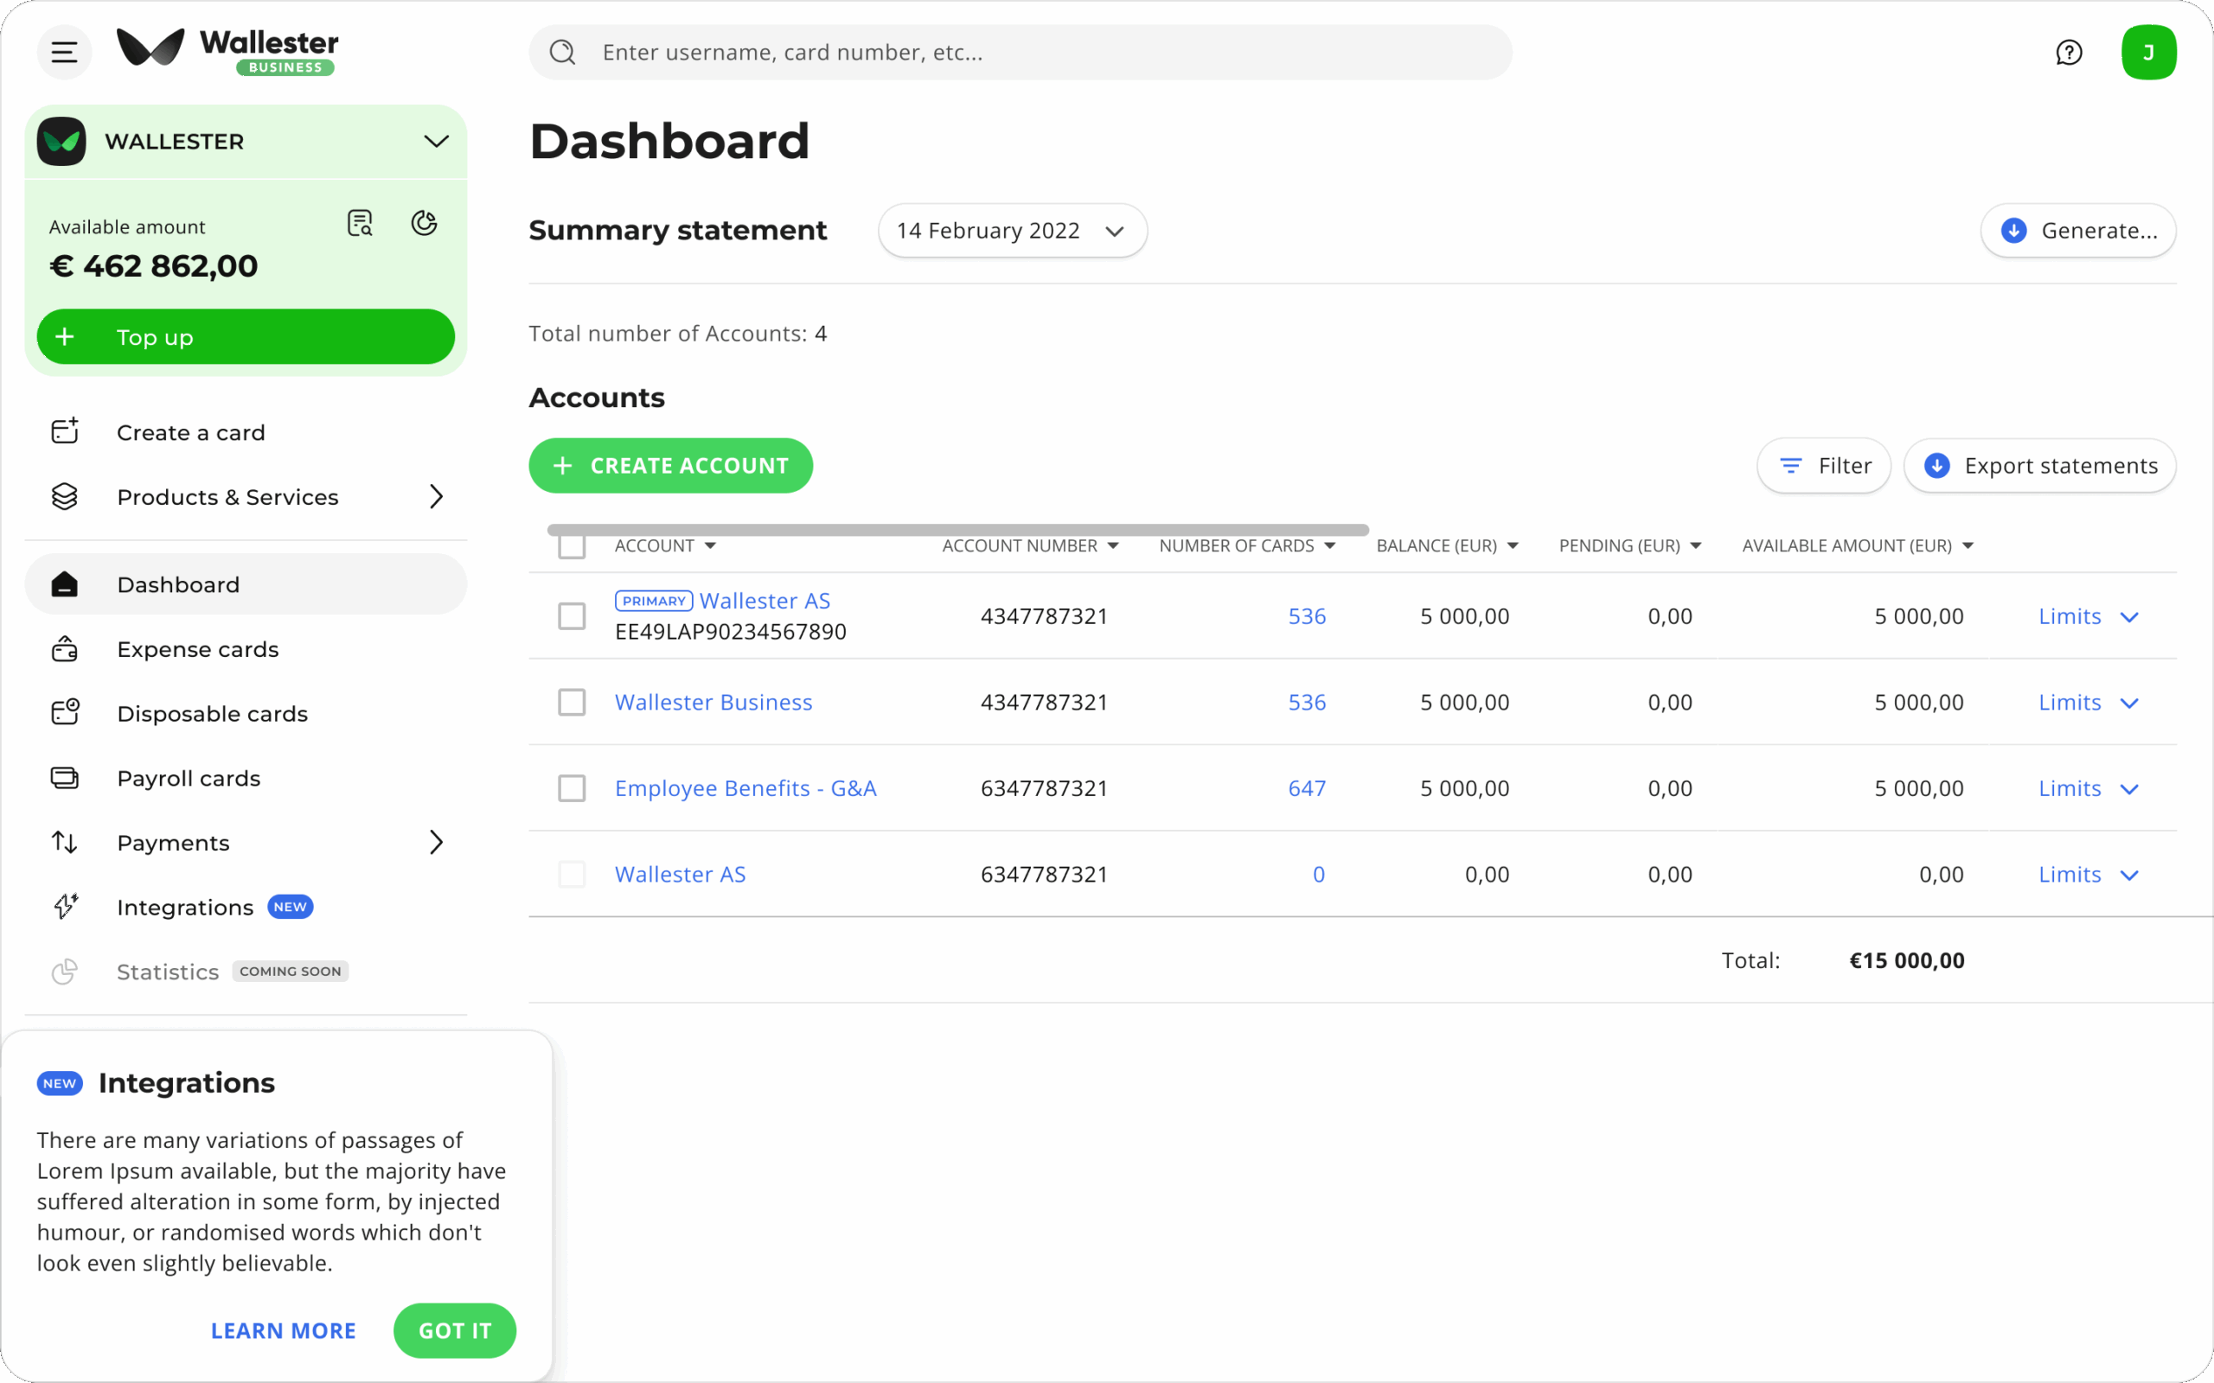2214x1383 pixels.
Task: Click the horizontal scrollbar above the table
Action: coord(957,530)
